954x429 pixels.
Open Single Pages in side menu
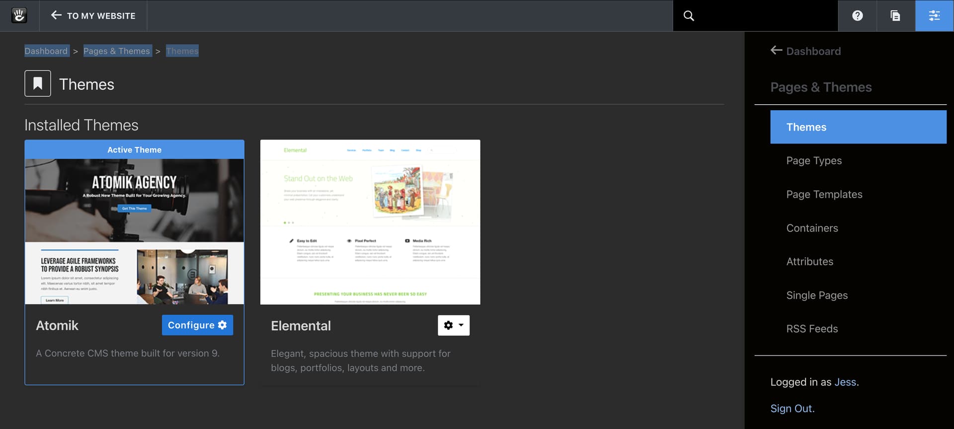(x=817, y=295)
